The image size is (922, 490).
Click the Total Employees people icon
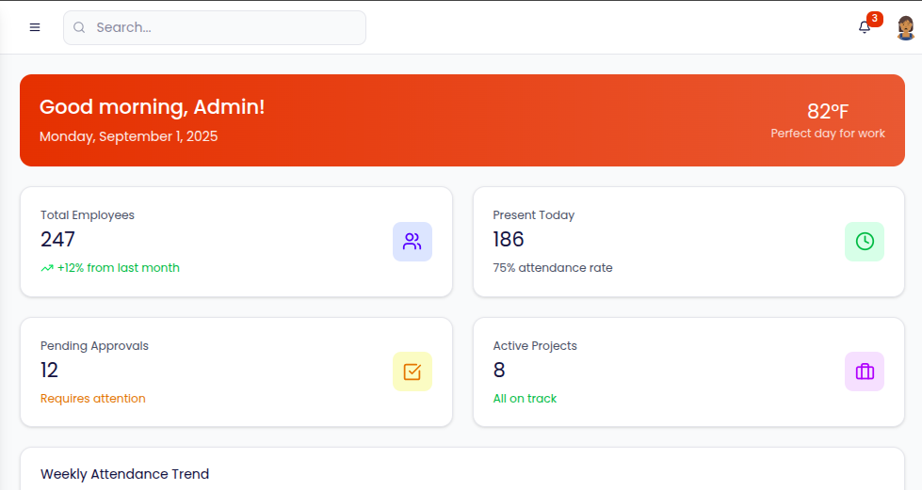412,242
